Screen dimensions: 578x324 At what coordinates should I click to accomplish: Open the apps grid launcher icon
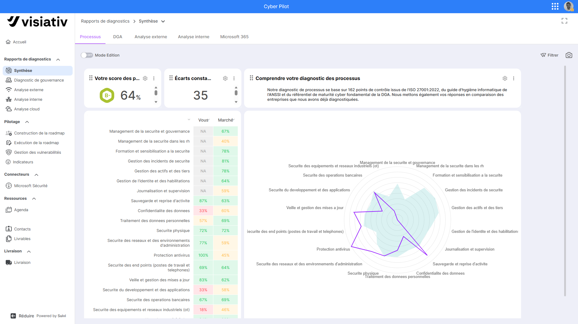click(x=555, y=6)
